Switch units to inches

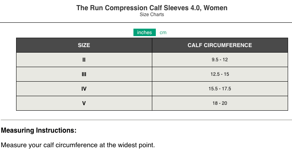pos(144,33)
